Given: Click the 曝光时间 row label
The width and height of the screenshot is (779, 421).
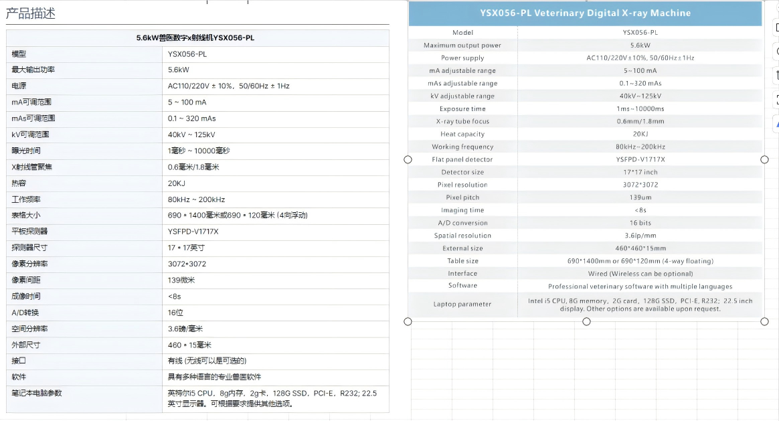Looking at the screenshot, I should [26, 151].
